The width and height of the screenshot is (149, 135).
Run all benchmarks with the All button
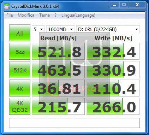click(x=20, y=33)
